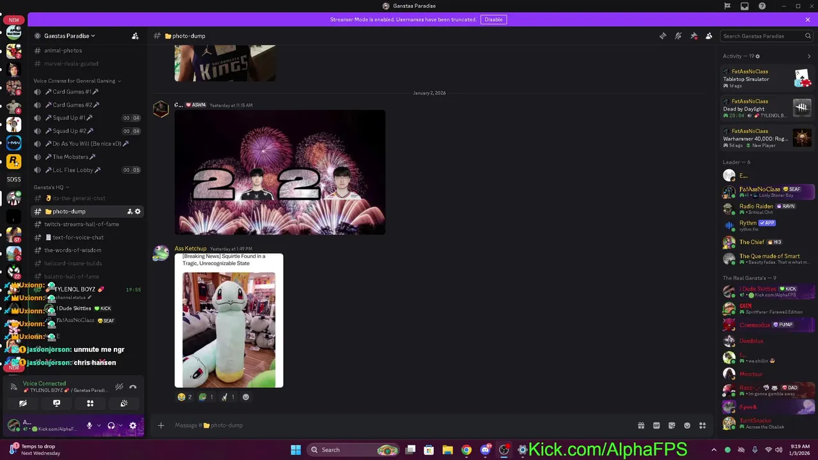This screenshot has height=460, width=818.
Task: Click the invite people icon beside server name
Action: [135, 36]
